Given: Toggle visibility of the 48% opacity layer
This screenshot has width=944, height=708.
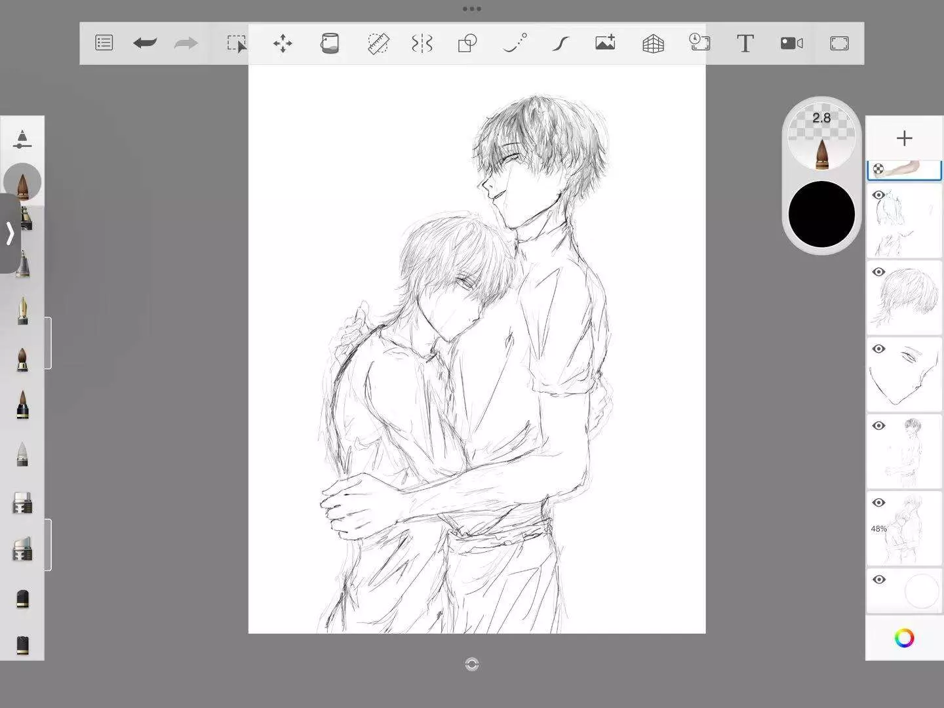Looking at the screenshot, I should [879, 503].
